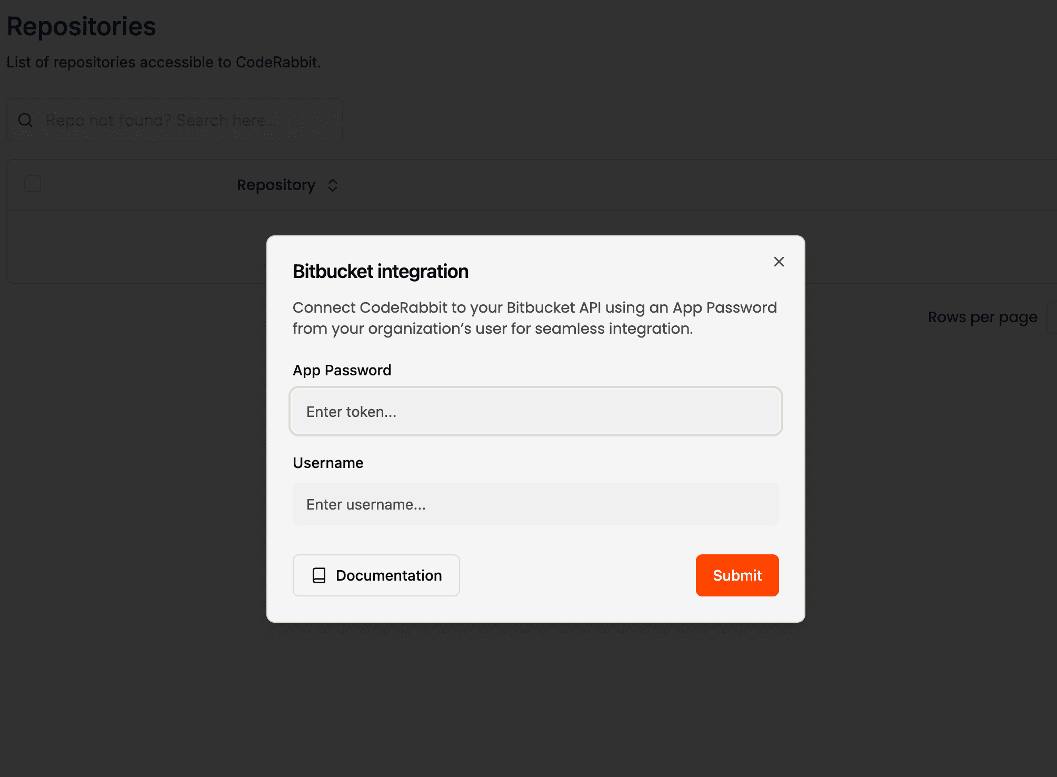Screen dimensions: 1057x777
Task: Toggle the select-all repositories checkbox
Action: [x=33, y=184]
